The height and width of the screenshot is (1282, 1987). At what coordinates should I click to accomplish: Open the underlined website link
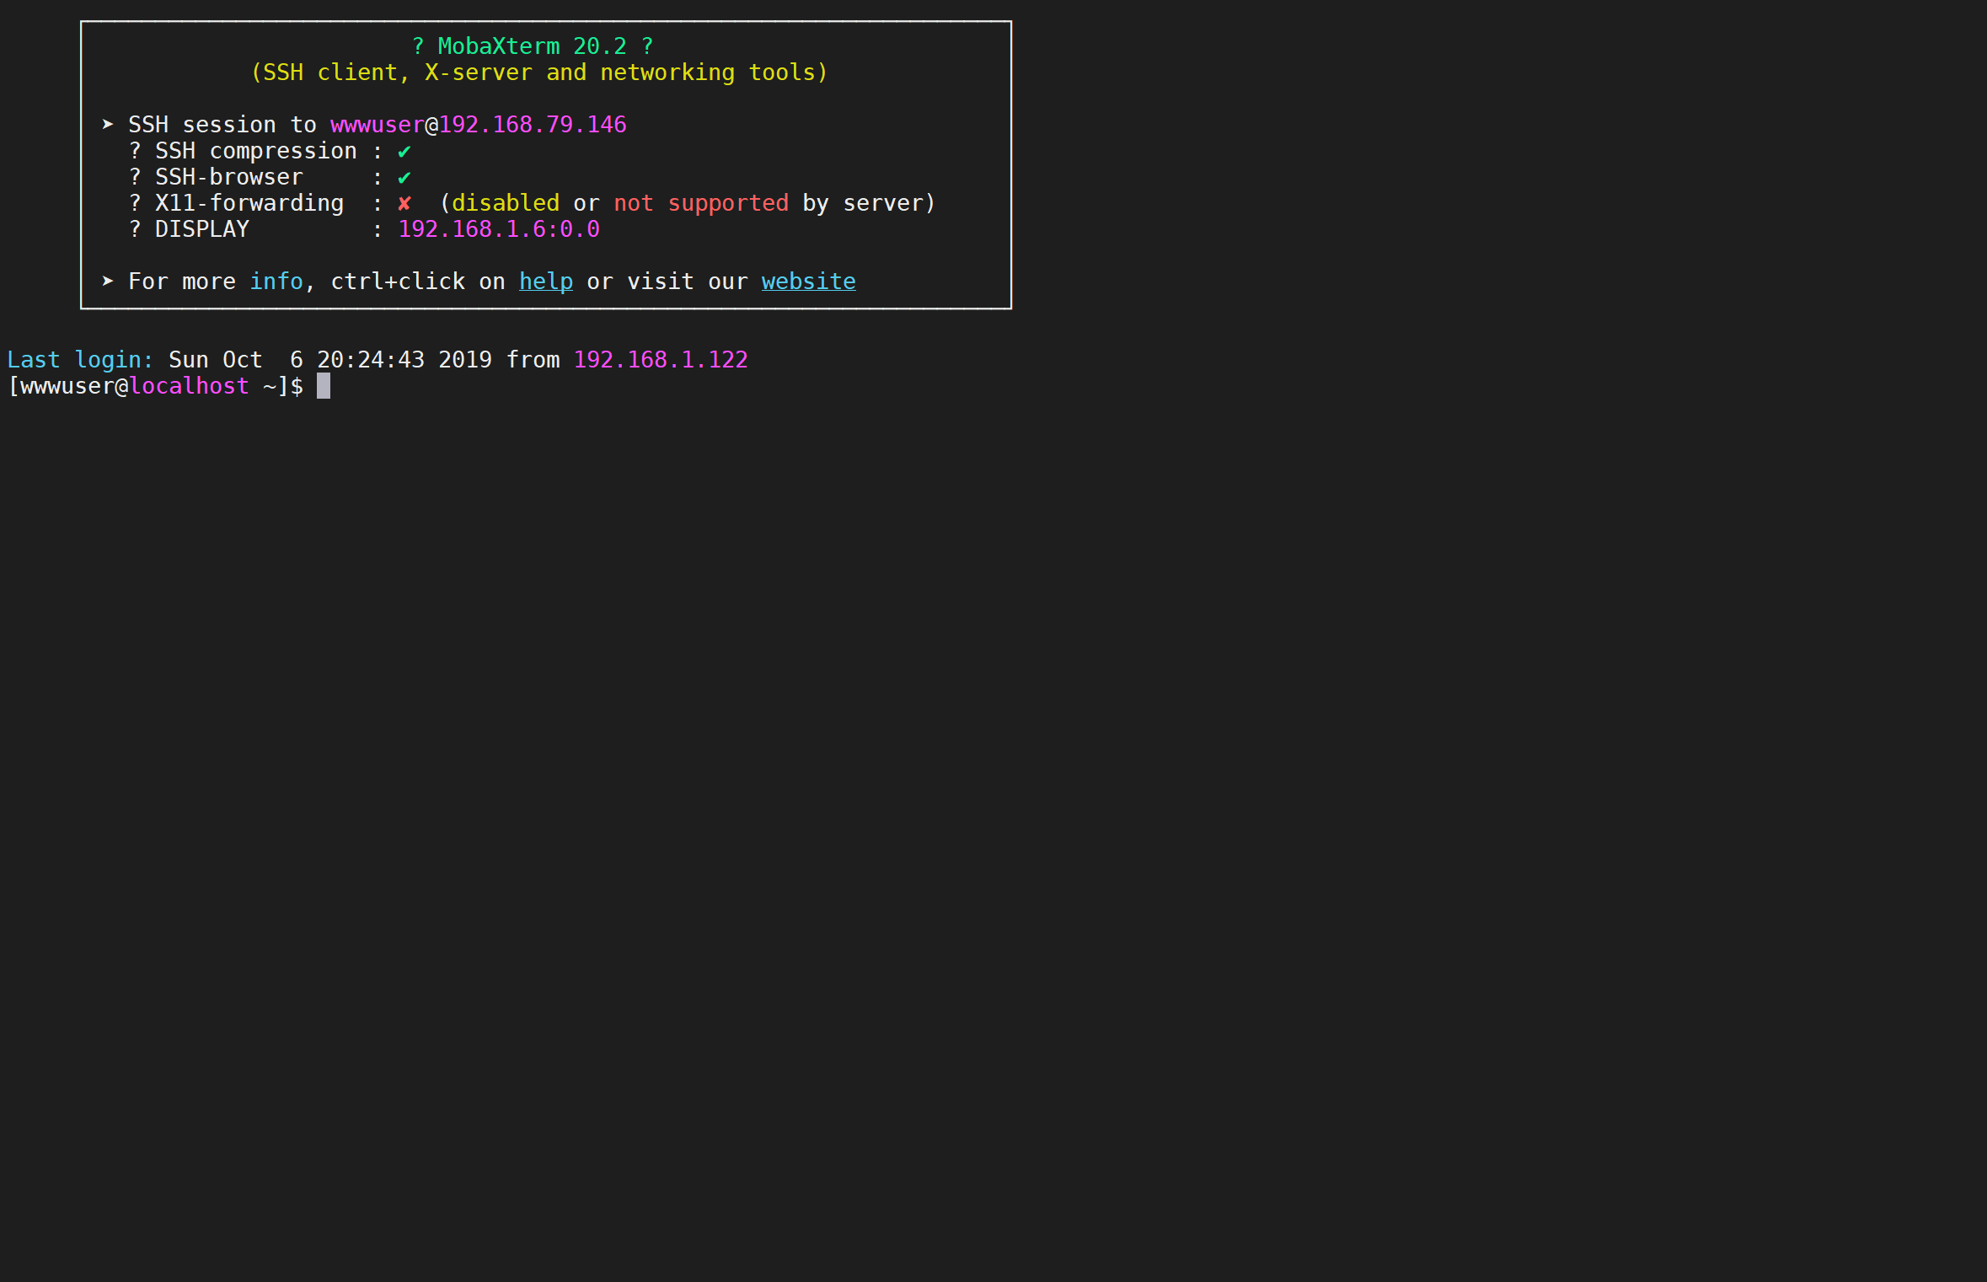click(x=809, y=282)
